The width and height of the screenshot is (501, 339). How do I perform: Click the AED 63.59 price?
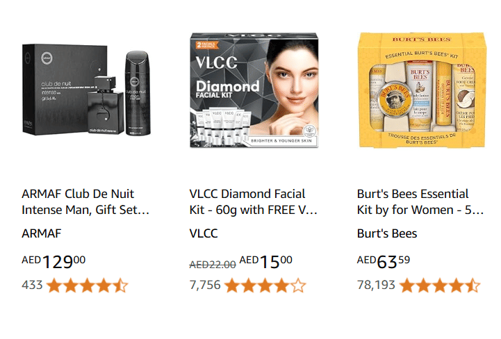click(384, 262)
